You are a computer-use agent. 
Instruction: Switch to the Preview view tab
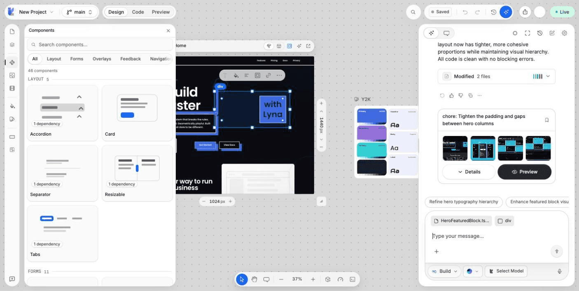coord(161,12)
